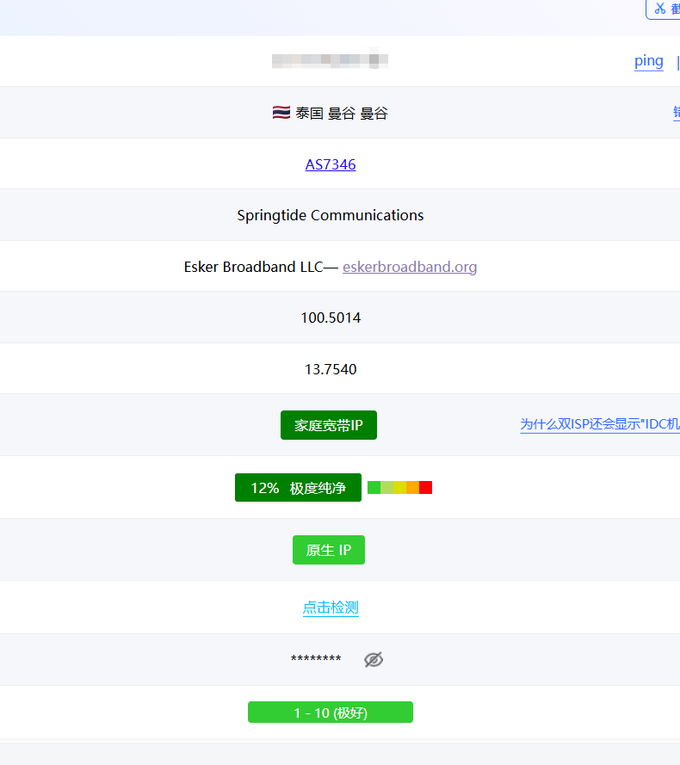
Task: Click the Springtide Communications text
Action: (x=331, y=215)
